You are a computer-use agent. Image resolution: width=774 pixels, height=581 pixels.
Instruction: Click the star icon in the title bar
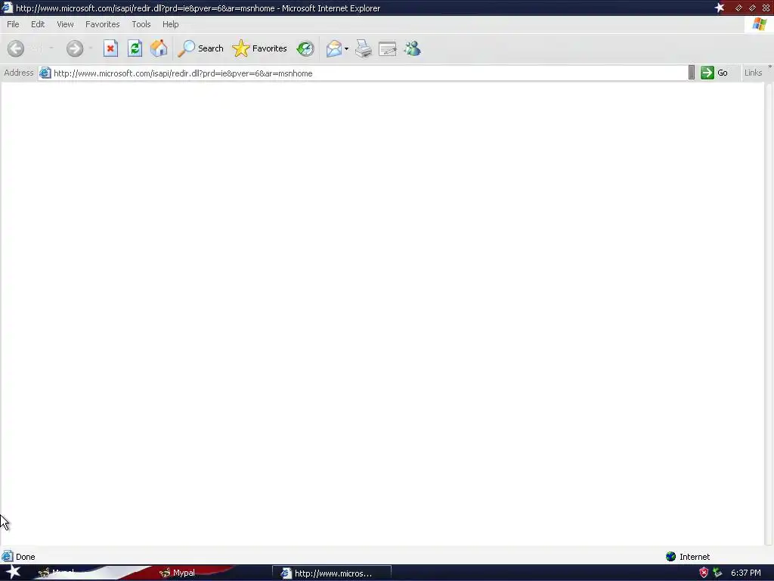720,8
